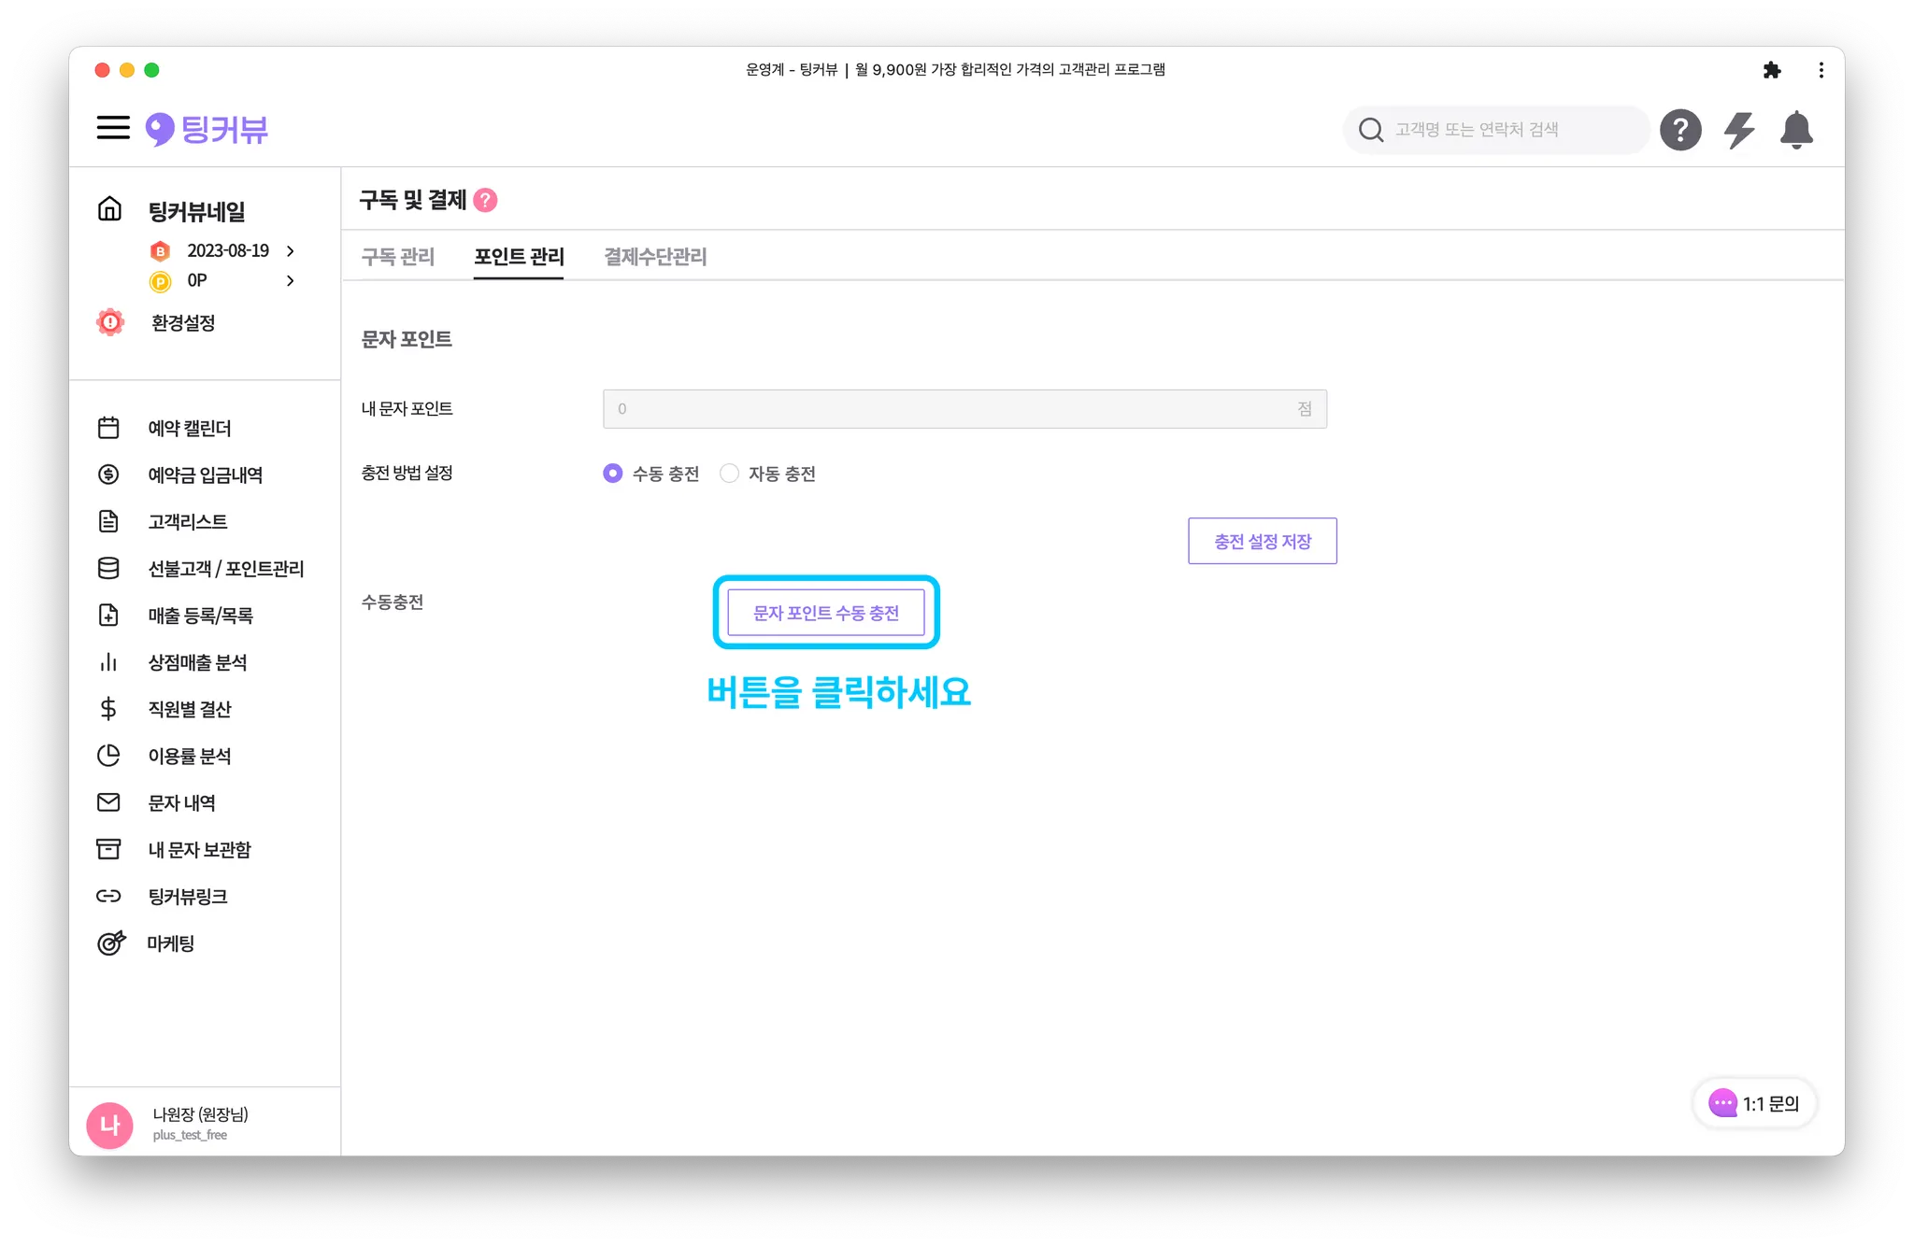Switch to the 구독 관리 tab

pos(398,257)
